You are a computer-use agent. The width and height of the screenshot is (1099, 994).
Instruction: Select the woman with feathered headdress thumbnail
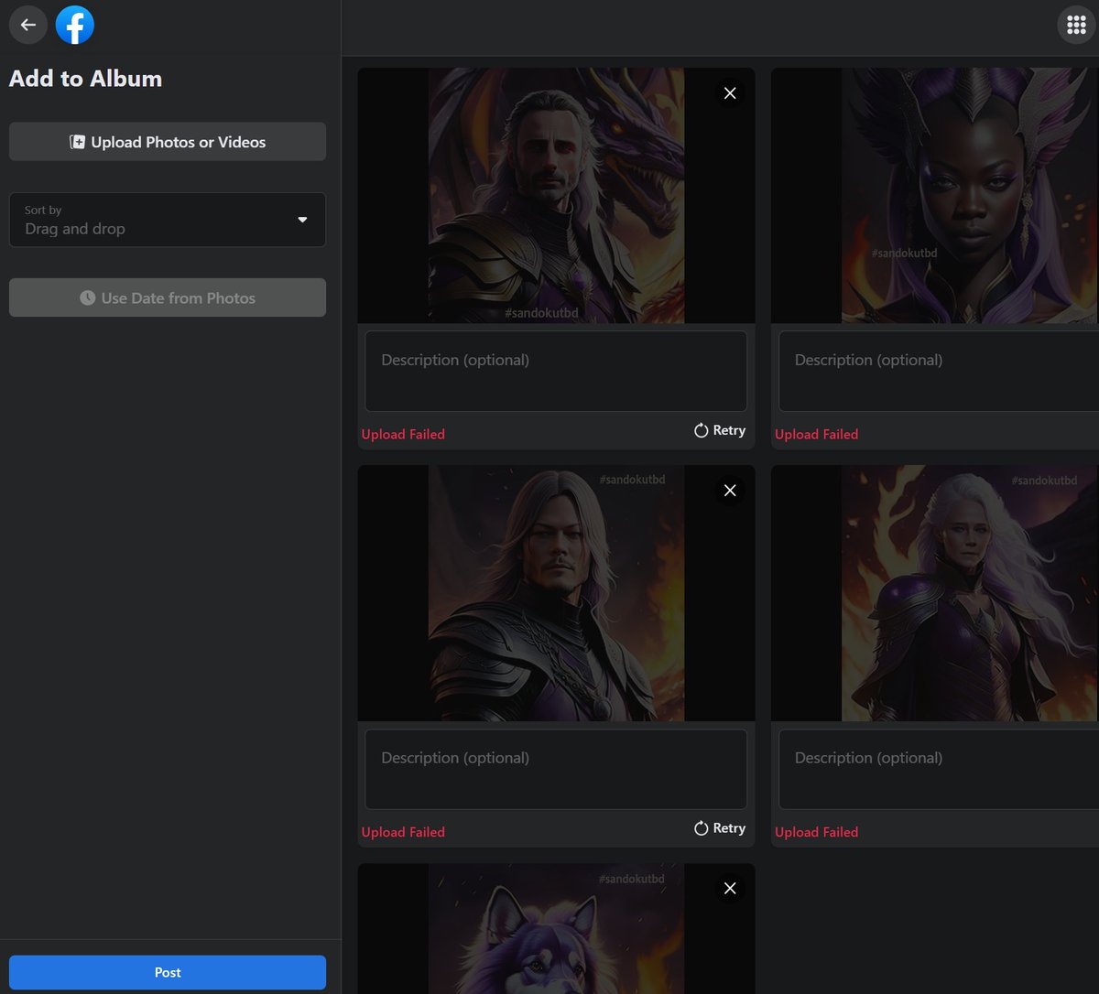click(x=935, y=195)
